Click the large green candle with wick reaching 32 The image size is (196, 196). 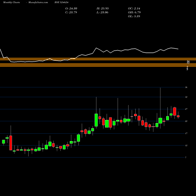[96, 120]
